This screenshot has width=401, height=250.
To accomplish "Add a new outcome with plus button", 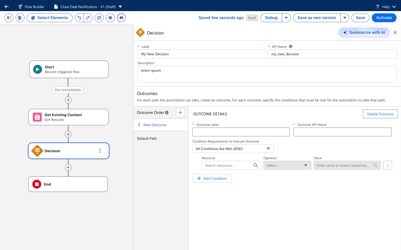I will click(x=180, y=112).
